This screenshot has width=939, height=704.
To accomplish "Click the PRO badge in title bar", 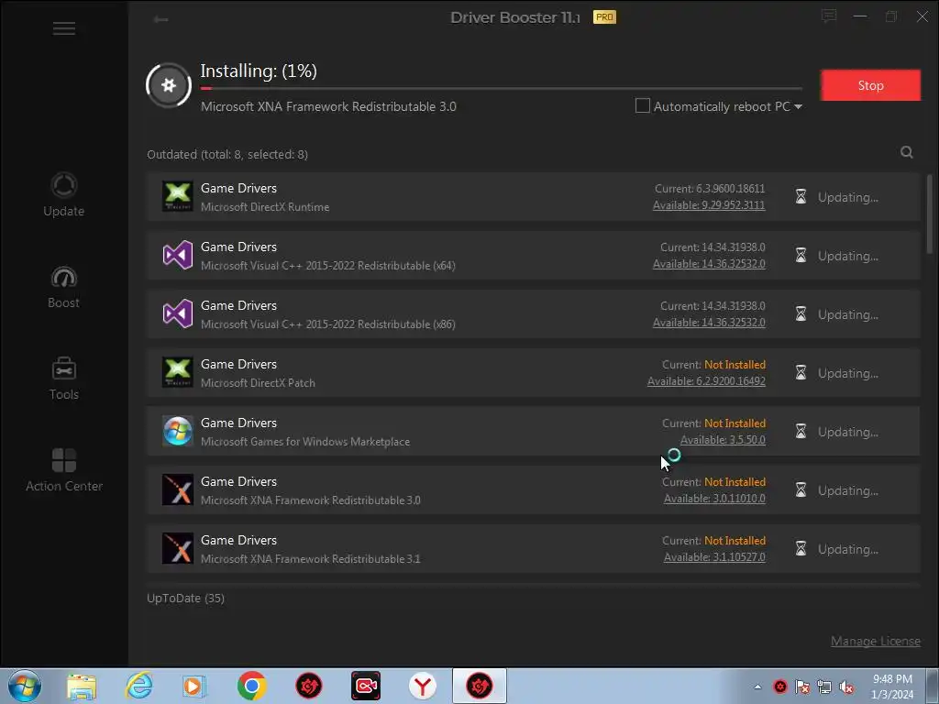I will click(604, 16).
